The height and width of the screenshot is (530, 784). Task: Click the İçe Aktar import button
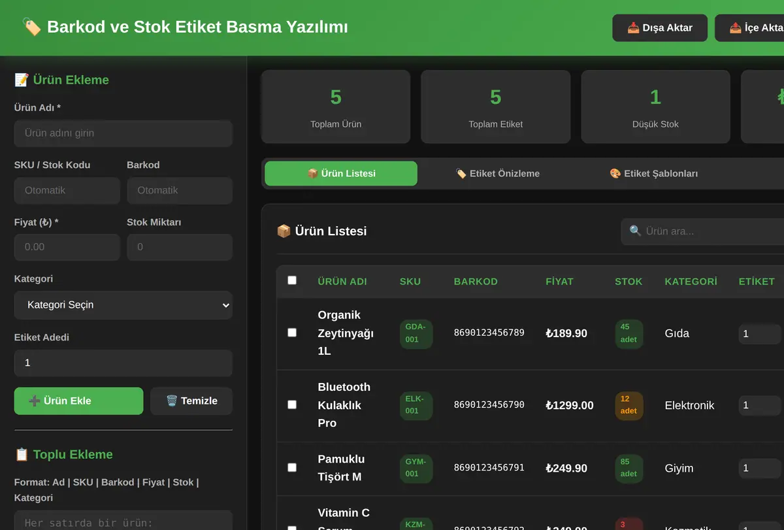pyautogui.click(x=749, y=28)
